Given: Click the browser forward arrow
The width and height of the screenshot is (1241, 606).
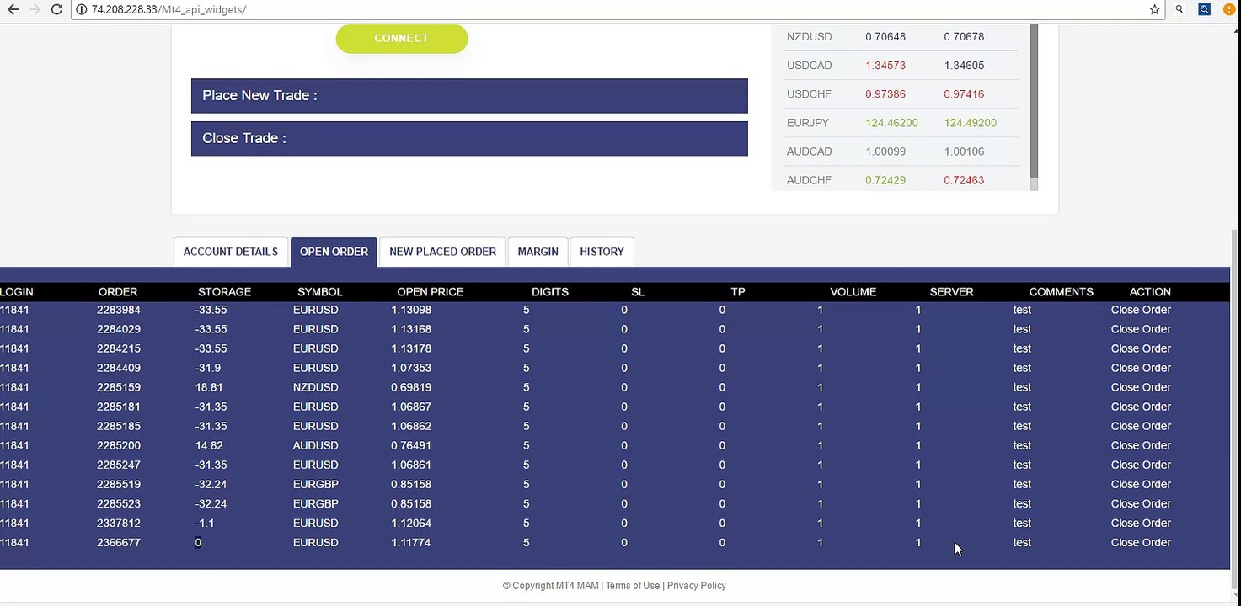Looking at the screenshot, I should pos(35,9).
